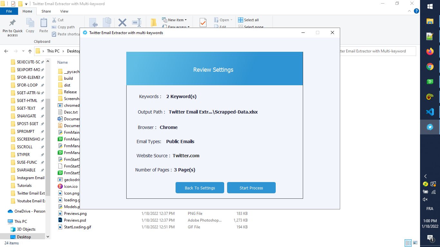The height and width of the screenshot is (247, 440).
Task: Go back in Explorer navigation
Action: click(x=6, y=51)
